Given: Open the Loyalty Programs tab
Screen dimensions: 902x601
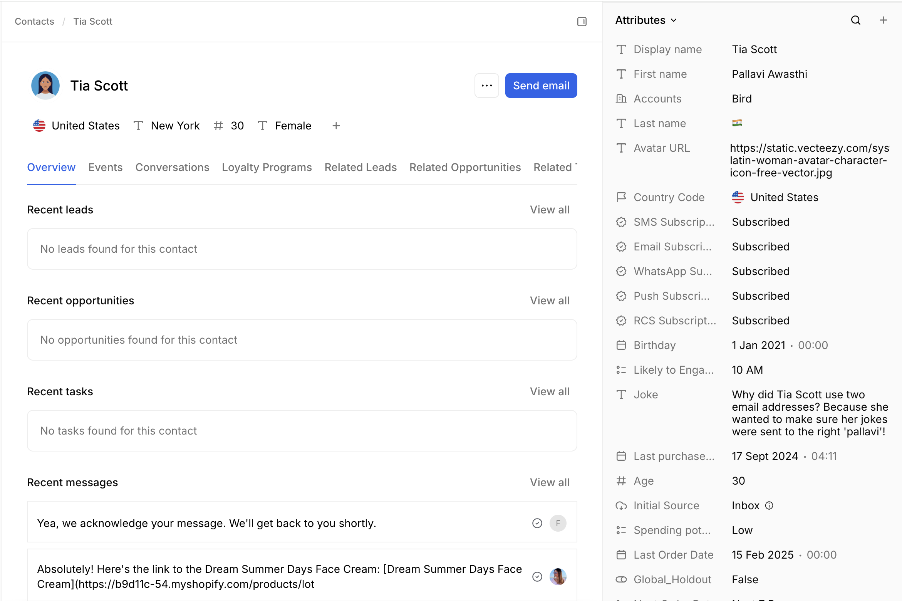Looking at the screenshot, I should (x=267, y=167).
